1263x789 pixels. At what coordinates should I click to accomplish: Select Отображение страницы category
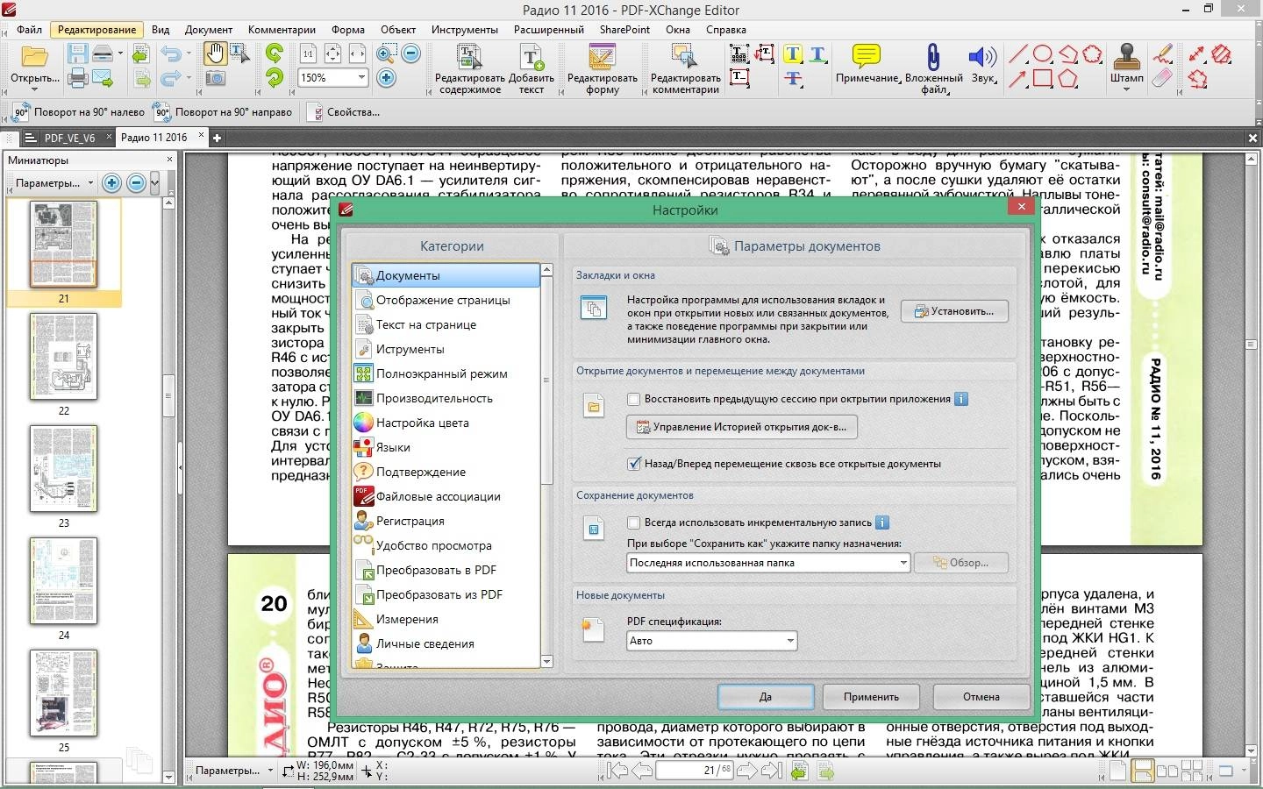pos(446,300)
